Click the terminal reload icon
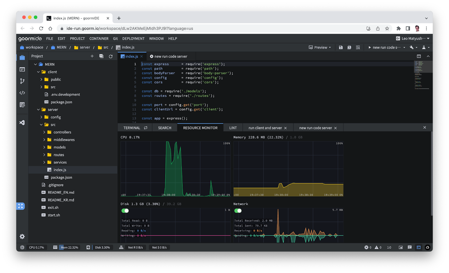Viewport: 449px width, 273px height. (x=146, y=128)
